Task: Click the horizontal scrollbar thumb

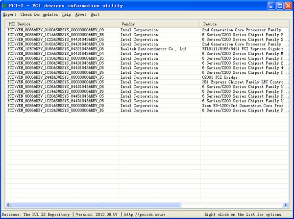Action: coord(96,205)
